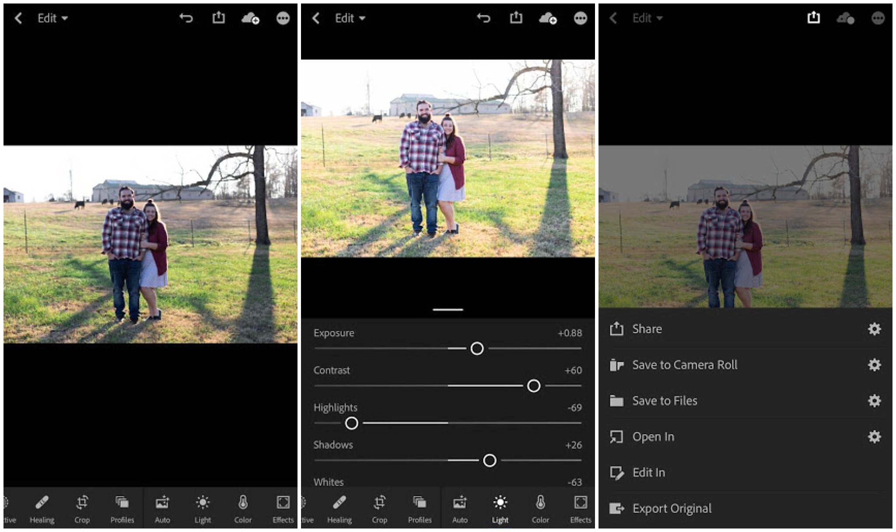Screen dimensions: 896x532
Task: Tap cloud sync icon in left screen
Action: point(250,18)
